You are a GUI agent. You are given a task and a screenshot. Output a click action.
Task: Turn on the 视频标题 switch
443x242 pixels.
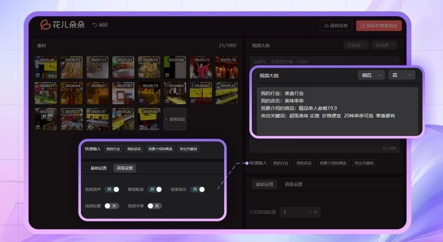pos(112,206)
